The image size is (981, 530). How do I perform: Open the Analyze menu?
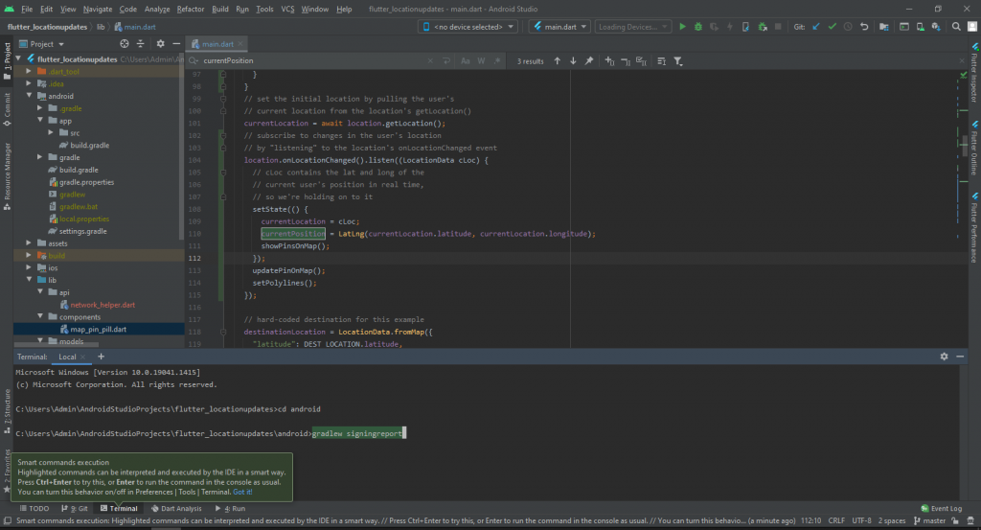[x=157, y=9]
